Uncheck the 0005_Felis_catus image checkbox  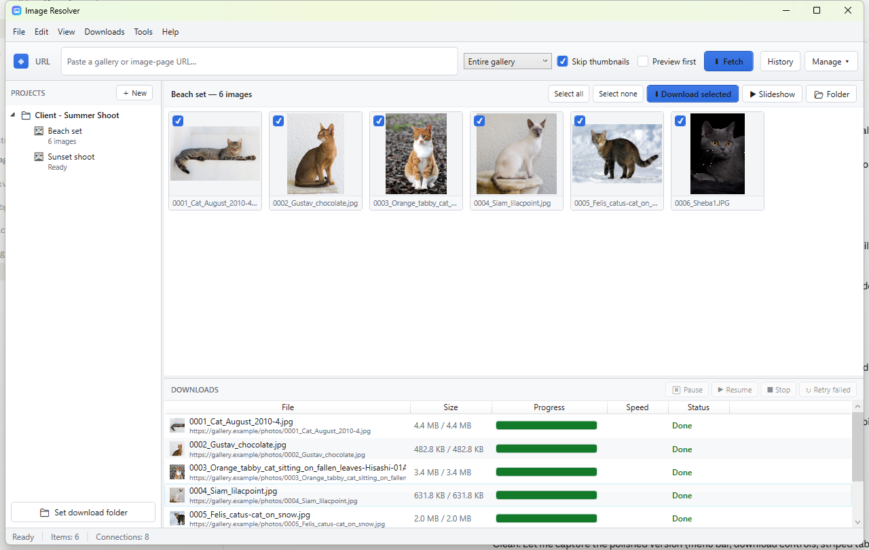coord(580,121)
